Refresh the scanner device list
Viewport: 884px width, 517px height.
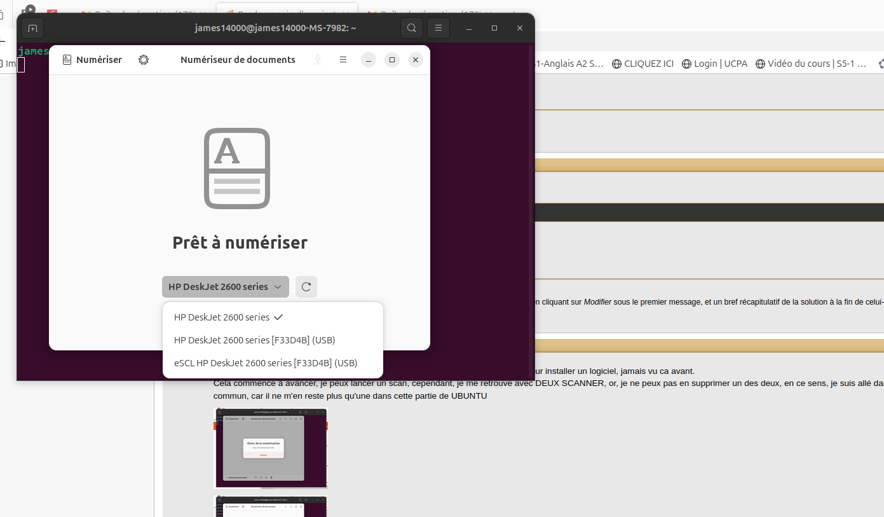coord(306,287)
